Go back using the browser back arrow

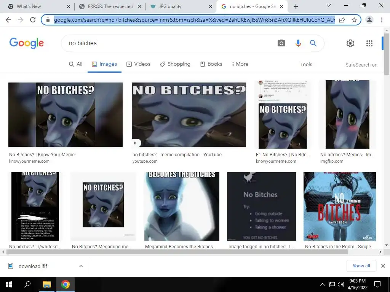point(8,20)
